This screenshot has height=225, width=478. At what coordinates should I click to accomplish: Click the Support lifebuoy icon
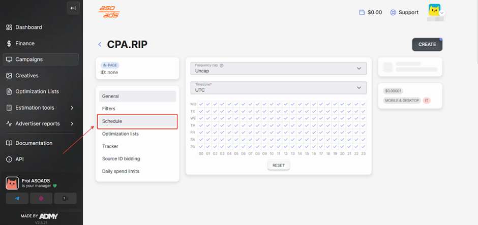pyautogui.click(x=393, y=13)
